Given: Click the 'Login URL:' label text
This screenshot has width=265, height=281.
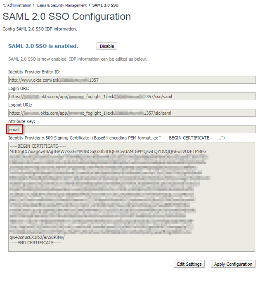Looking at the screenshot, I should click(19, 88).
